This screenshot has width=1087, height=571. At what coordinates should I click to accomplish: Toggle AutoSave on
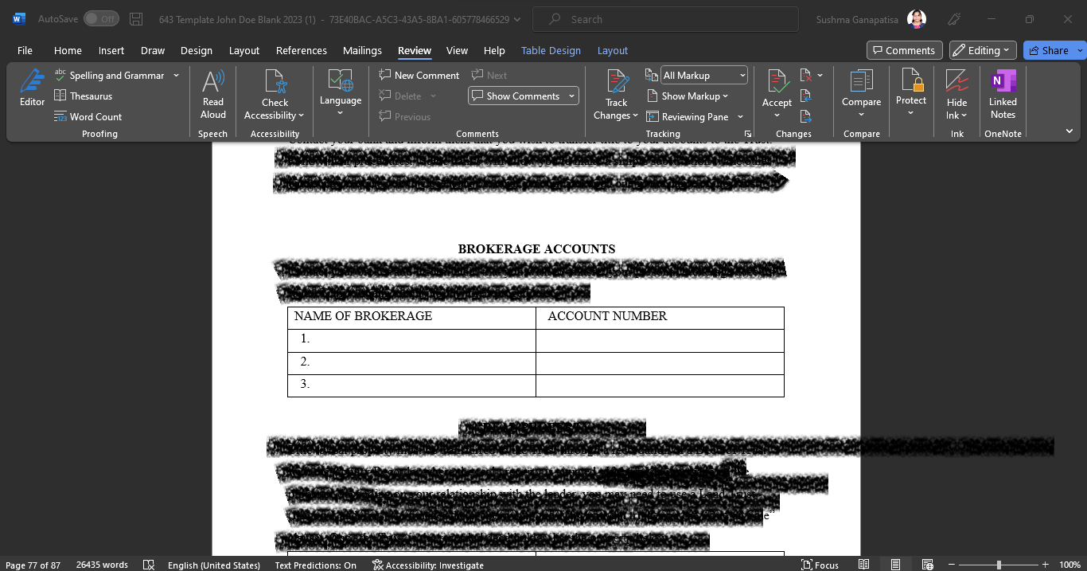click(101, 18)
